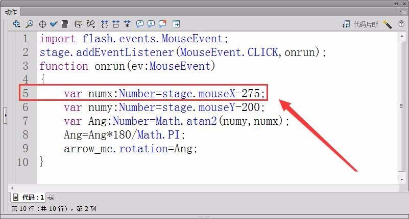This screenshot has width=409, height=219.
Task: Click line number 9 in the gutter
Action: point(26,149)
